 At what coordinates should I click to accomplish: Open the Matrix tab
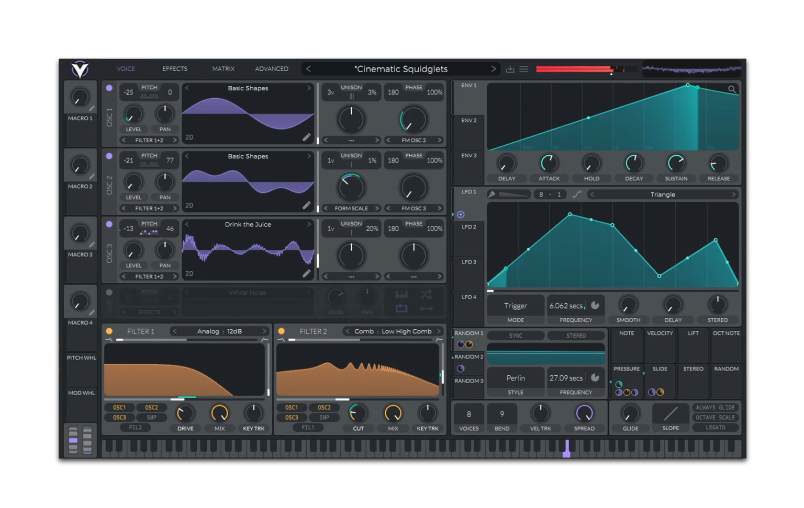pos(223,69)
